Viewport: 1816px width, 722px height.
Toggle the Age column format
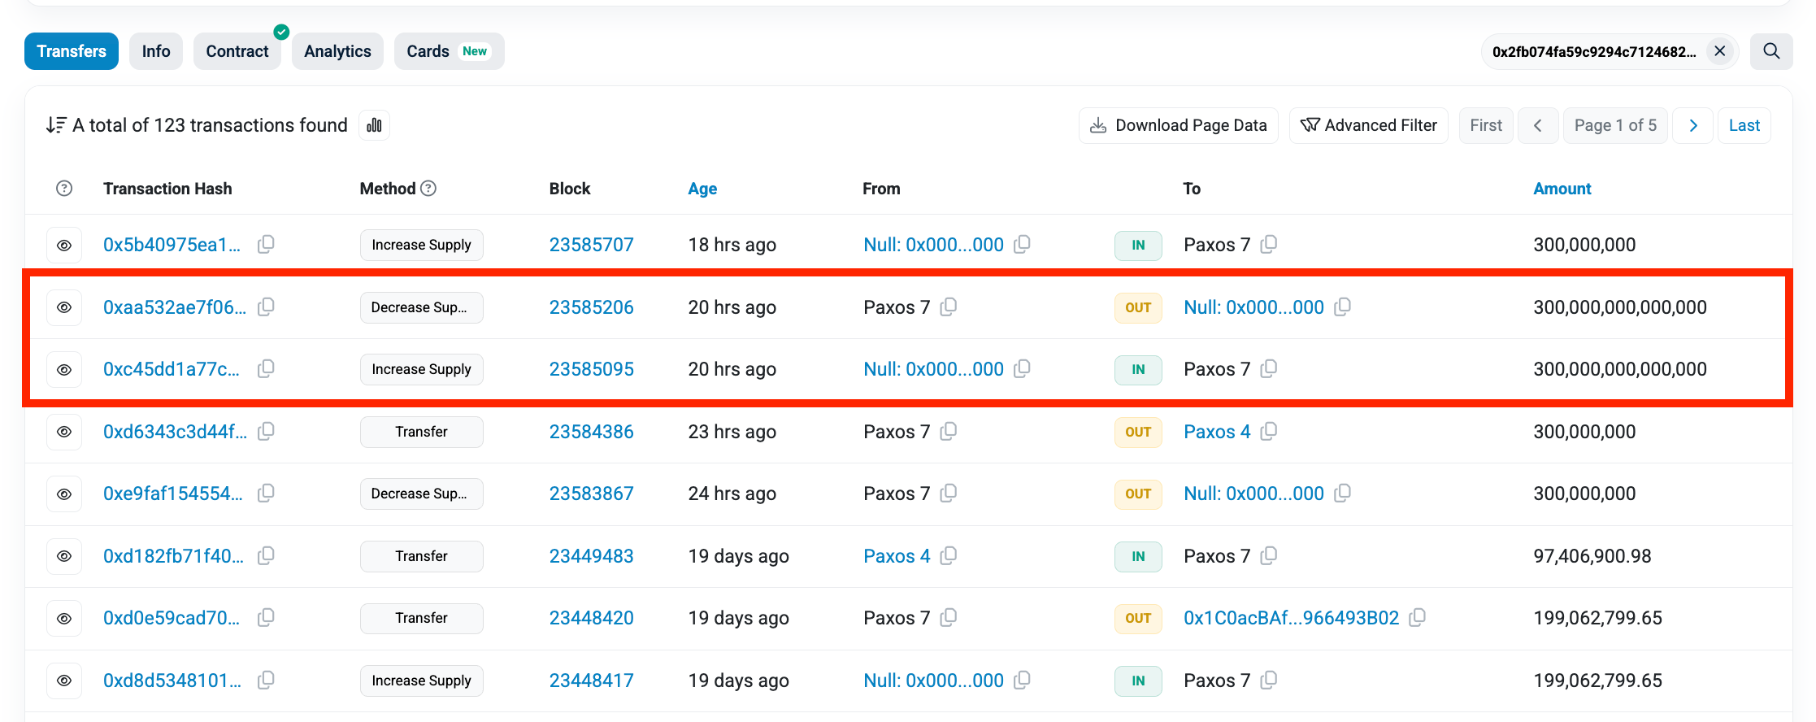[x=702, y=189]
